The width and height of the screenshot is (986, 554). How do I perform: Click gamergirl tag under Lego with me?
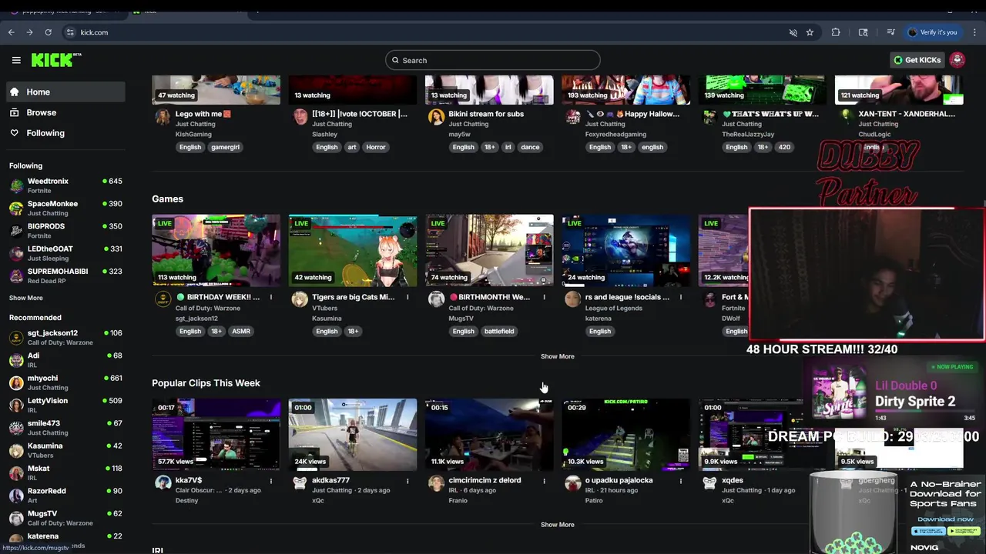[225, 147]
